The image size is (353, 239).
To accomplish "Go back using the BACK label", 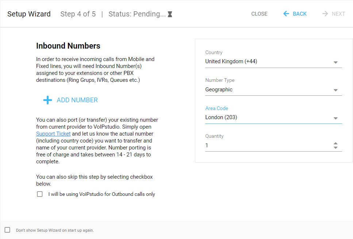I will (x=300, y=14).
